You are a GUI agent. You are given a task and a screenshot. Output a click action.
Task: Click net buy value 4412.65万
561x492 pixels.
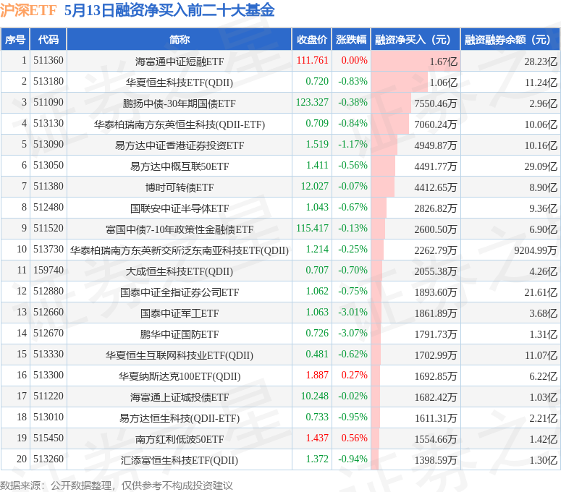pos(436,187)
